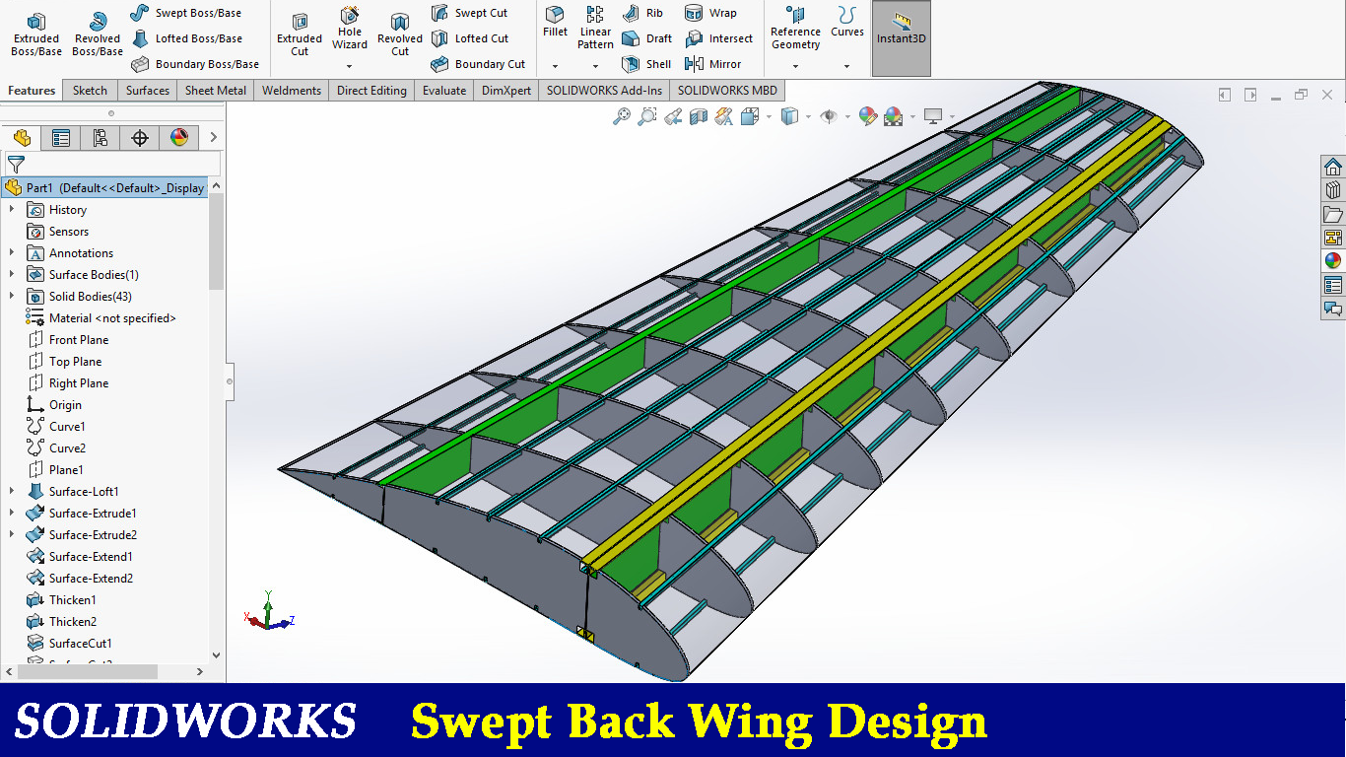Open the Curves dropdown arrow
This screenshot has width=1346, height=757.
click(847, 66)
